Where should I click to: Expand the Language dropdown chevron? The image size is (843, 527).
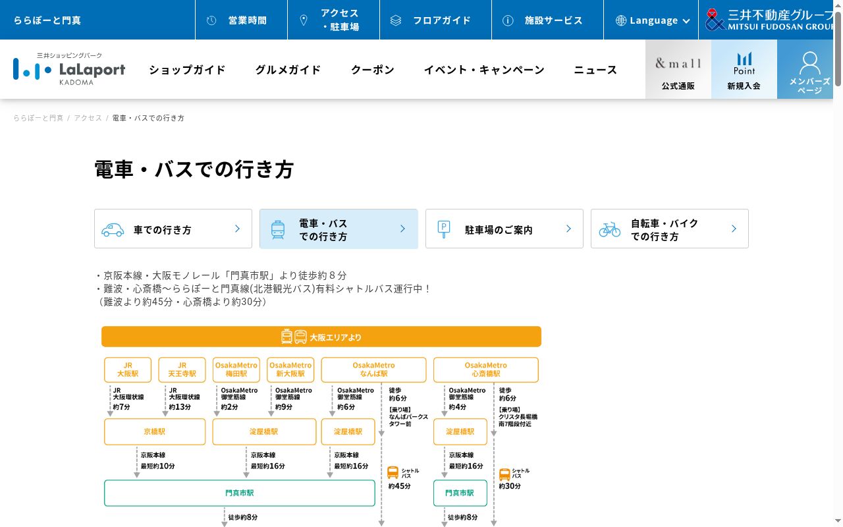[x=686, y=21]
